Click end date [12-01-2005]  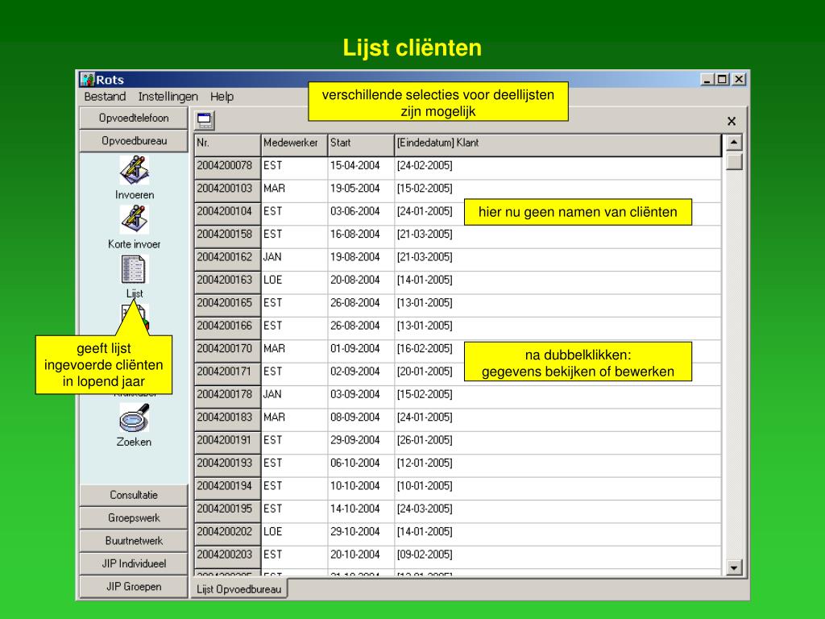(x=425, y=463)
